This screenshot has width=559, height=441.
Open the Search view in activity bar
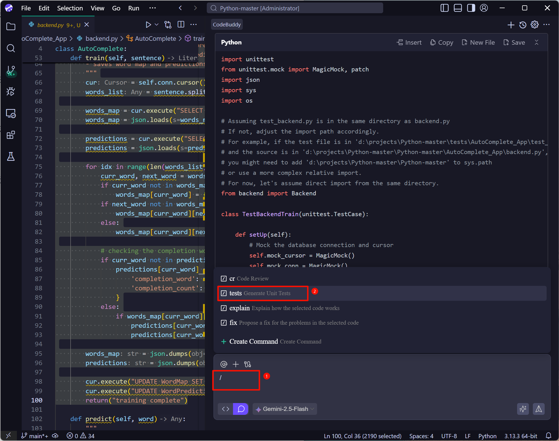[11, 48]
